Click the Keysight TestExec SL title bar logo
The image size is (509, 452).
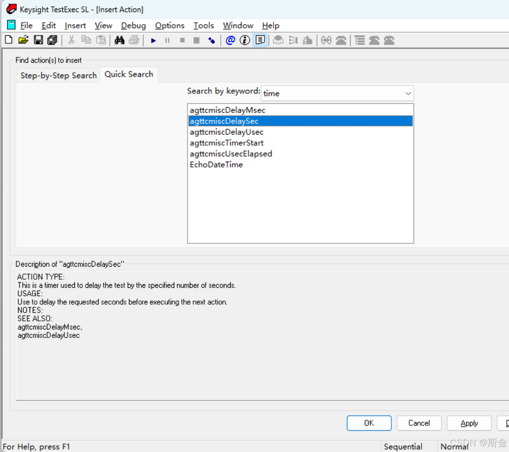point(12,9)
